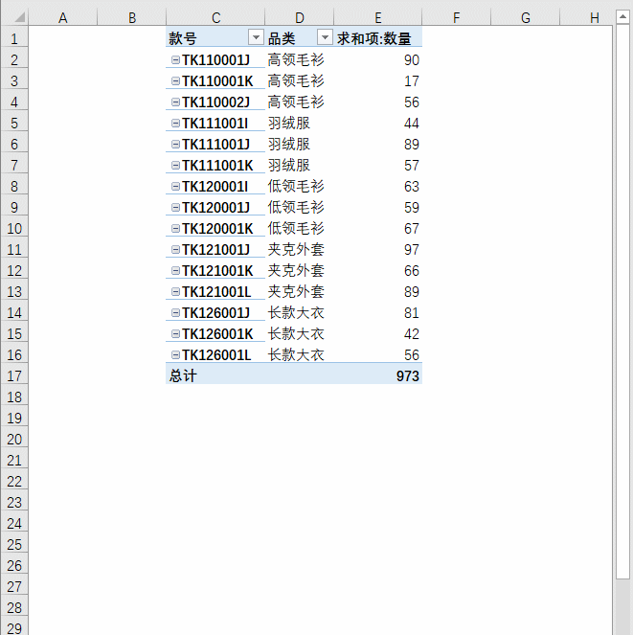This screenshot has width=633, height=635.
Task: Collapse the TK110002J group
Action: tap(175, 102)
